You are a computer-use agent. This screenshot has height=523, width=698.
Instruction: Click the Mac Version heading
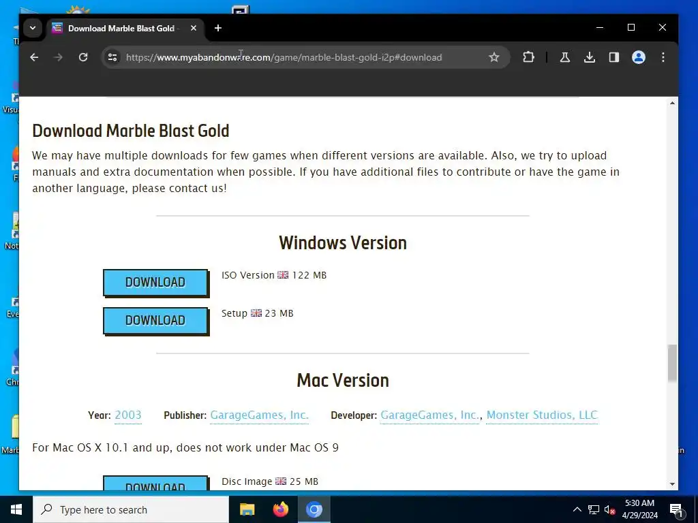pos(343,381)
